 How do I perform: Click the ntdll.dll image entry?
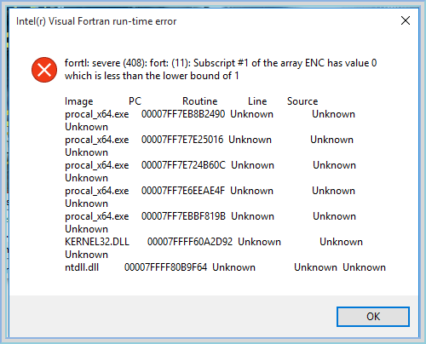click(x=82, y=267)
